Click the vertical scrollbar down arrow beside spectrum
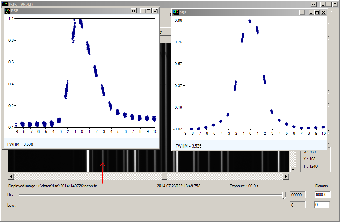The width and height of the screenshot is (340, 222). point(293,170)
